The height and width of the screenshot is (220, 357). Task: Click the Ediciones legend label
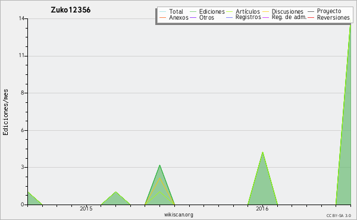point(212,12)
